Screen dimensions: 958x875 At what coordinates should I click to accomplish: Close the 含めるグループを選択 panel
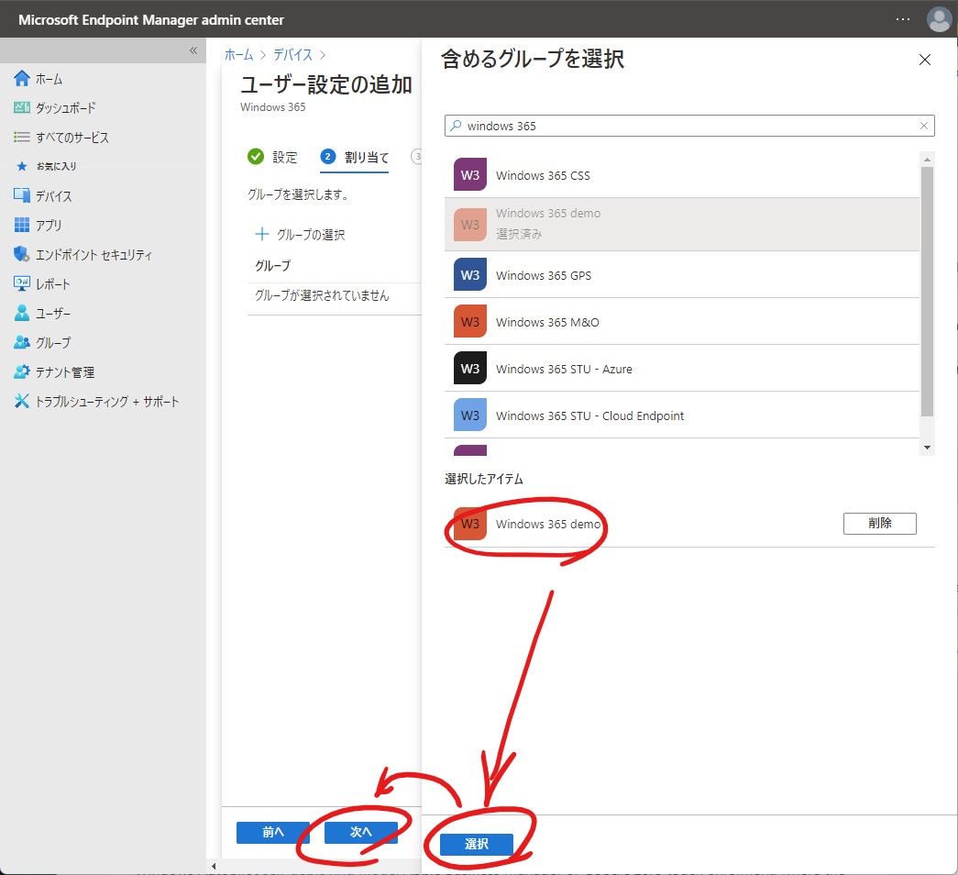[924, 60]
